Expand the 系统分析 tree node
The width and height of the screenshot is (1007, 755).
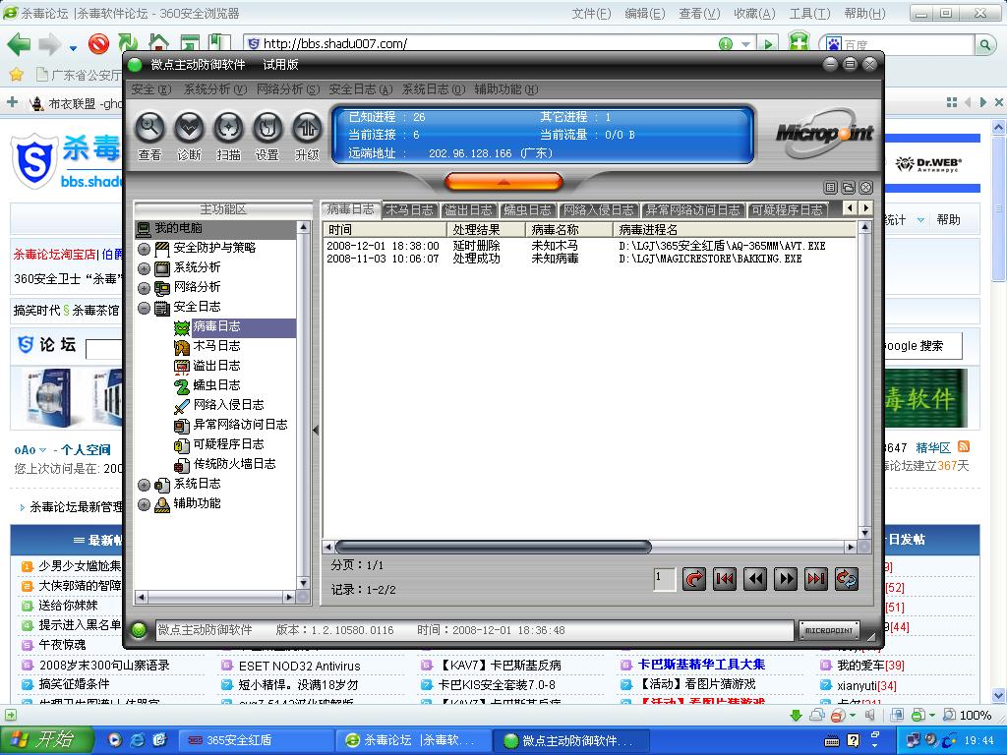click(144, 268)
